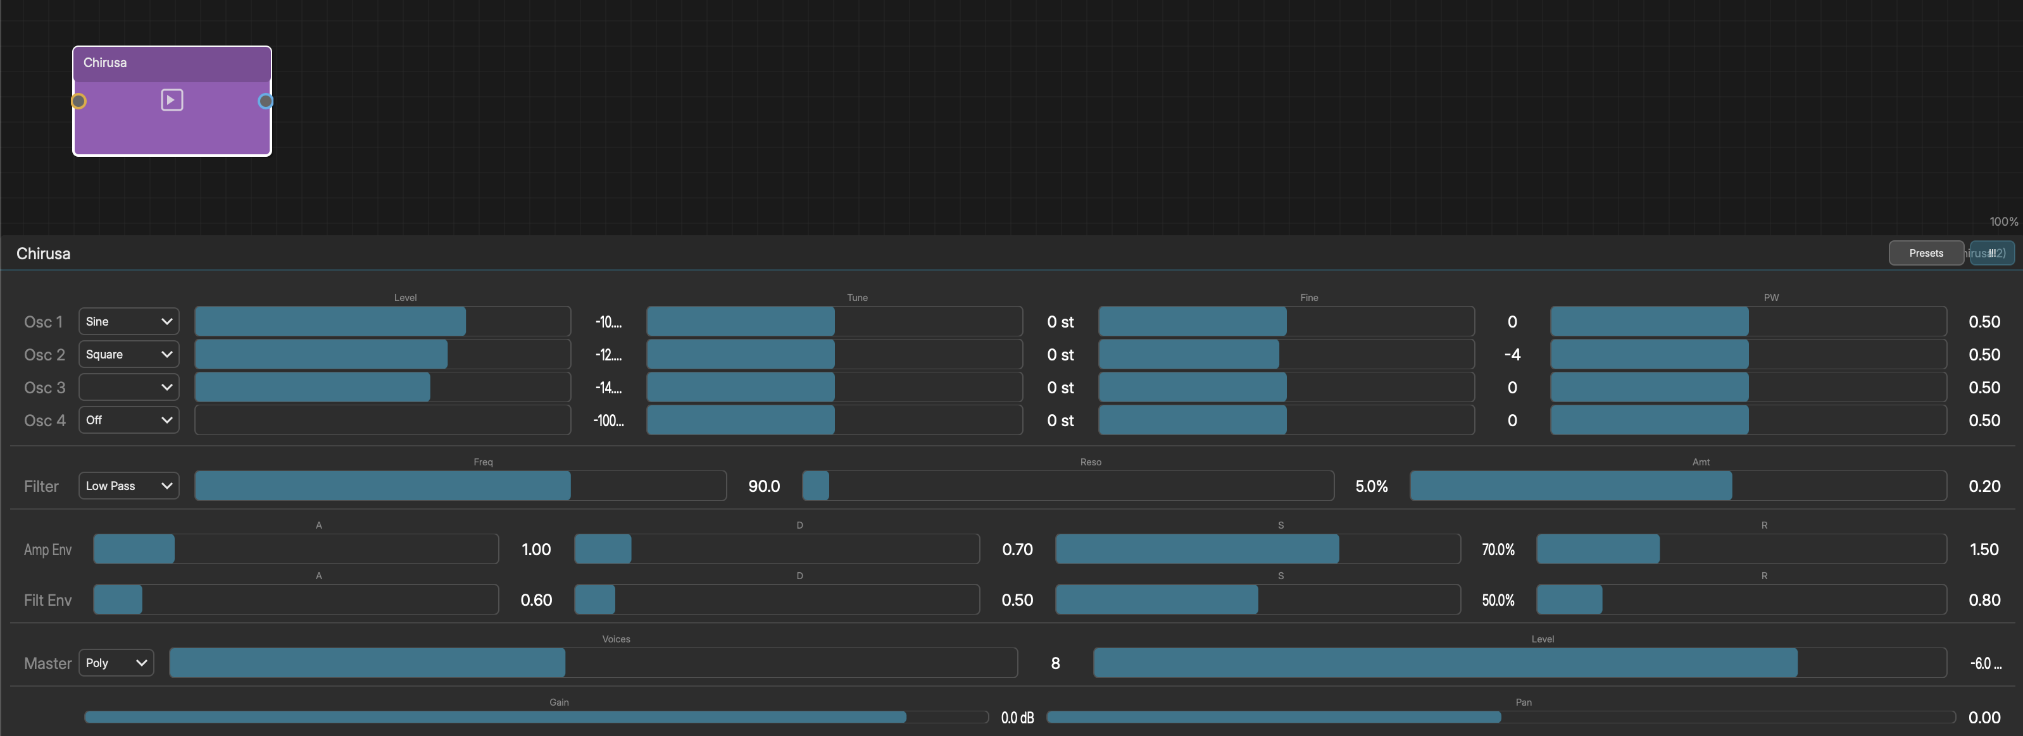Adjust the Amp Env Sustain slider
This screenshot has height=736, width=2023.
1258,548
